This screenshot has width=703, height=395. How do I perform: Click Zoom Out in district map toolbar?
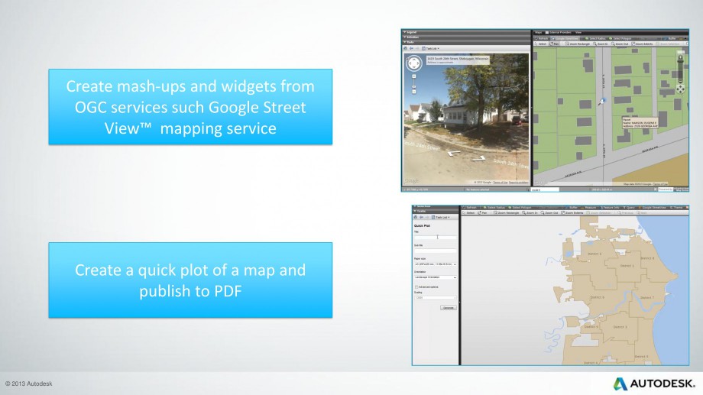[x=549, y=213]
